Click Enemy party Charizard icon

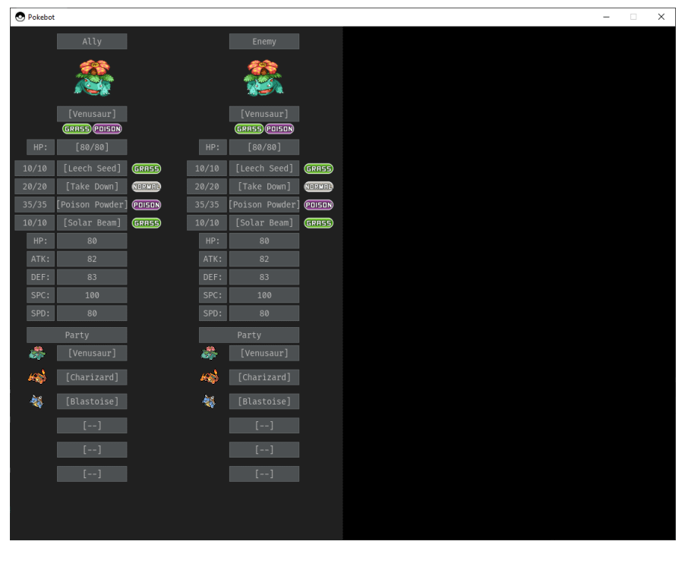click(210, 377)
